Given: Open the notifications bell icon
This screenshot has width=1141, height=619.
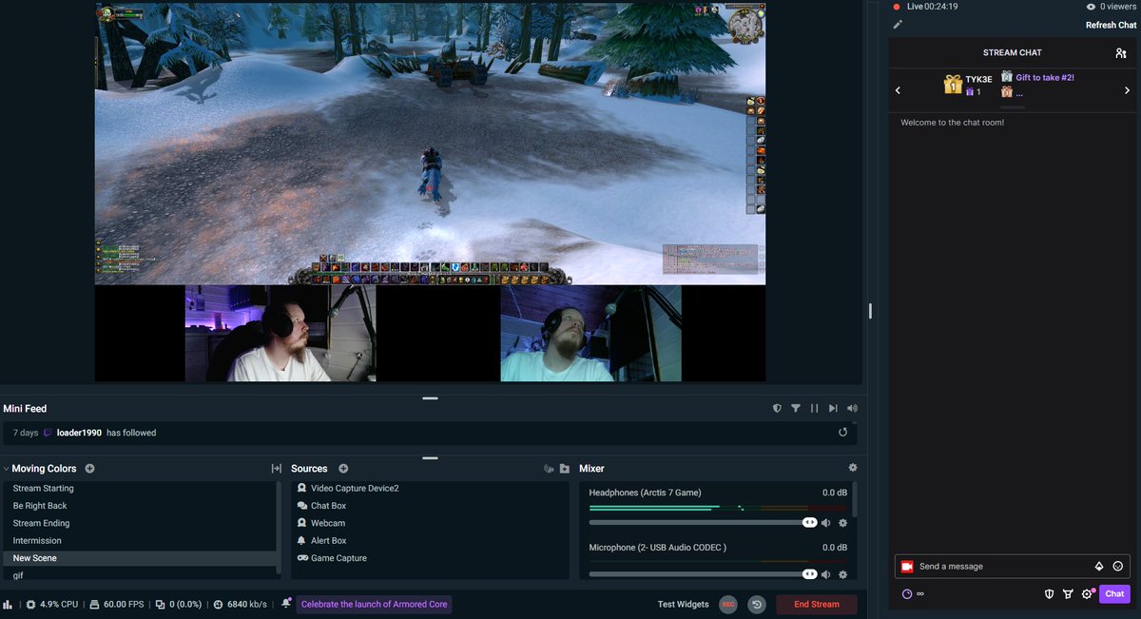Looking at the screenshot, I should point(286,604).
